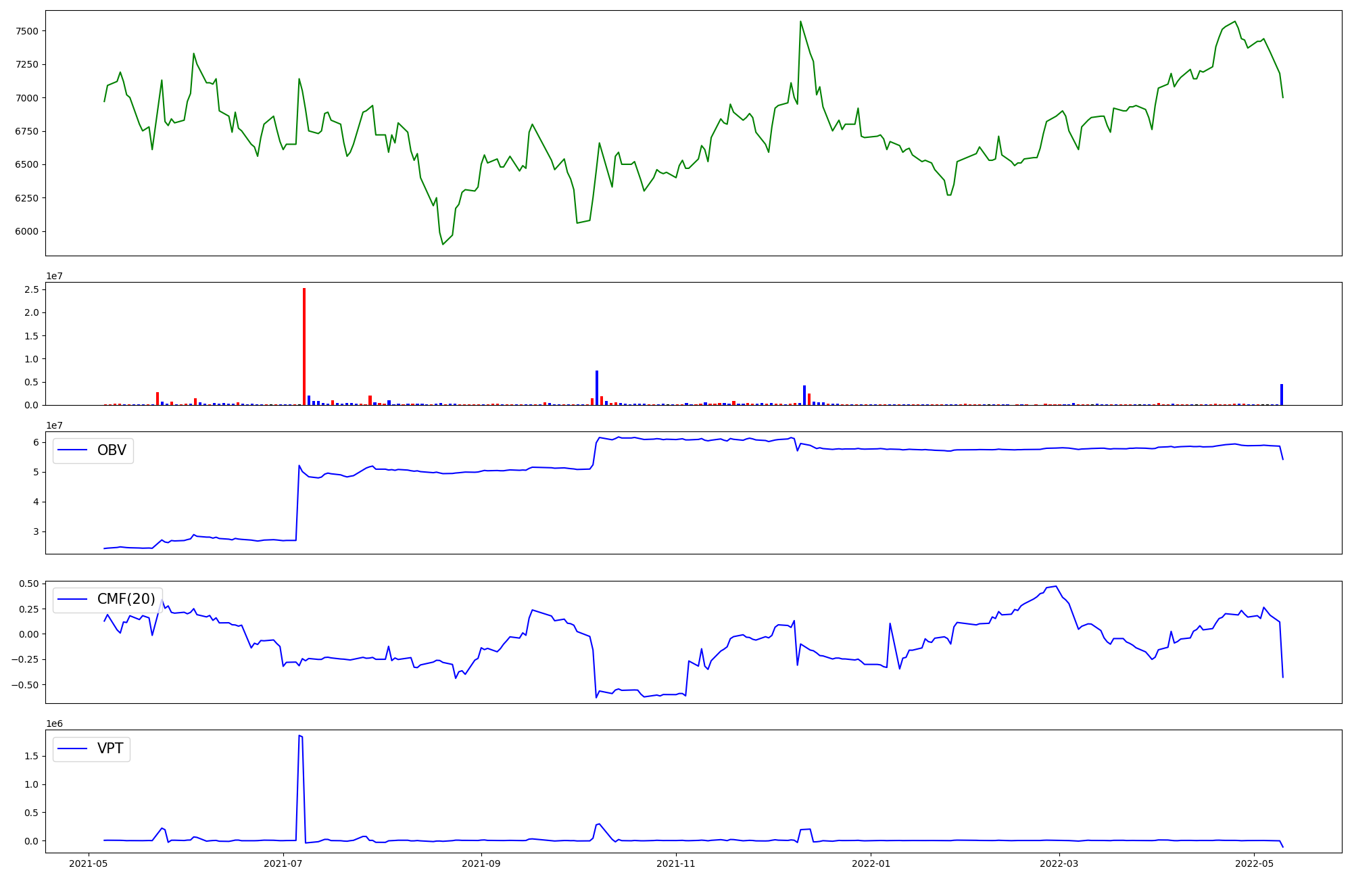The width and height of the screenshot is (1352, 879).
Task: Click the 2021-09 x-axis date label
Action: 481,863
